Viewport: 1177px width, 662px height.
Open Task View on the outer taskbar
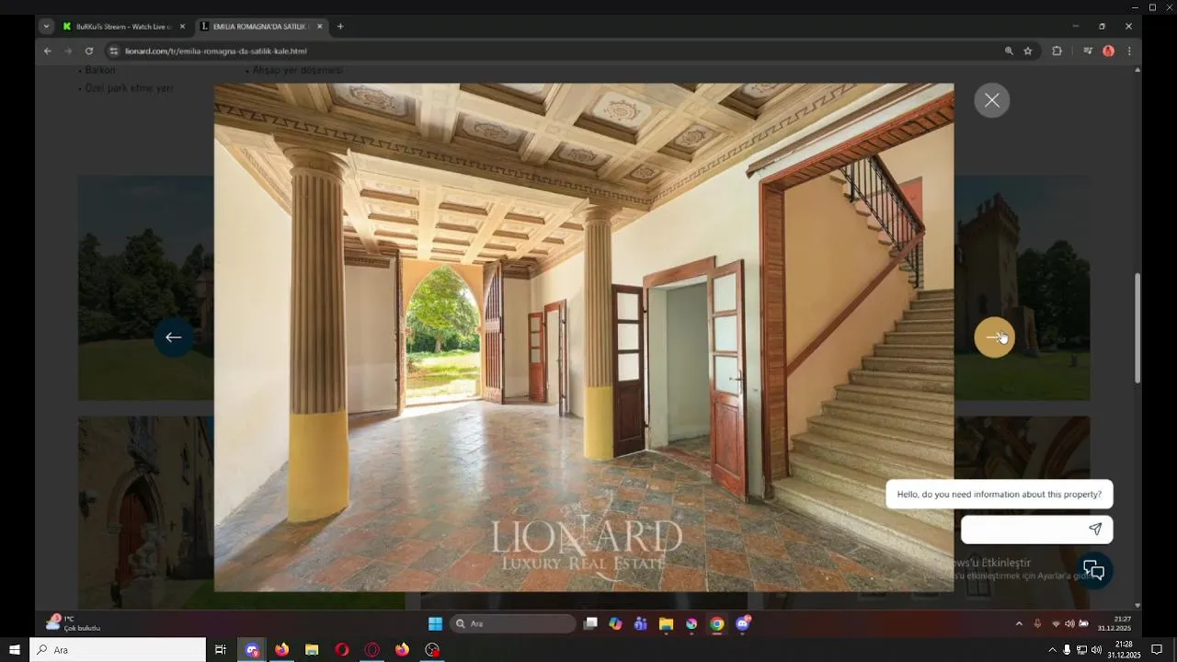[221, 650]
